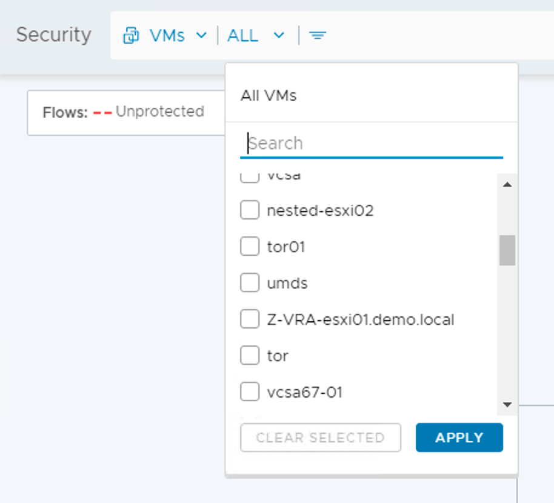Toggle the tor VM checkbox
This screenshot has width=554, height=503.
pyautogui.click(x=250, y=356)
